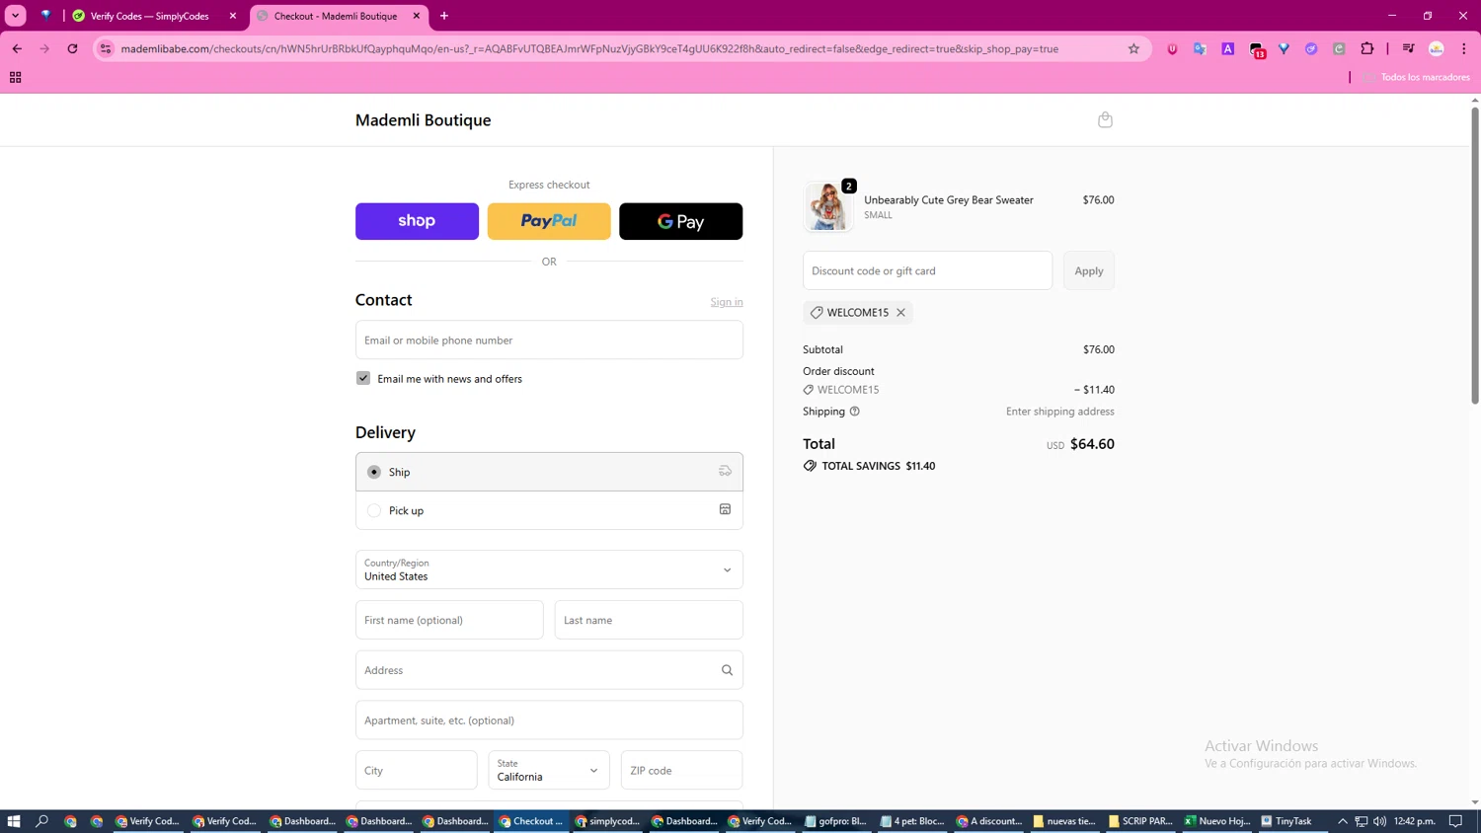
Task: Open the SCRIP PAR... taskbar item
Action: (x=1140, y=821)
